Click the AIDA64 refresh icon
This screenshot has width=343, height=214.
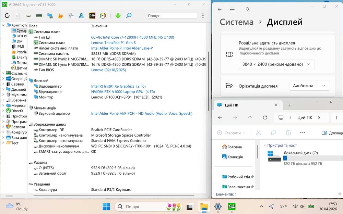(7, 15)
